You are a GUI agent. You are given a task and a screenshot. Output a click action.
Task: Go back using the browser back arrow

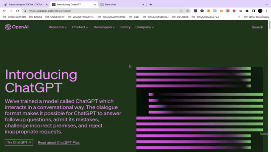[x=4, y=11]
